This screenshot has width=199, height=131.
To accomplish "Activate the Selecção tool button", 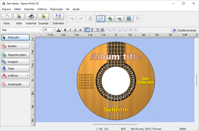I will (x=15, y=37).
